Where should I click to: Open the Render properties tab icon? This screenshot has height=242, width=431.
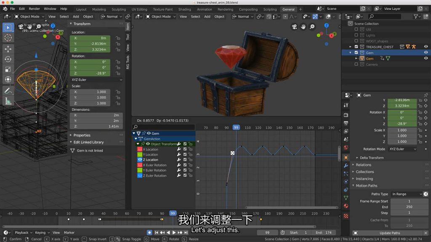click(x=346, y=115)
